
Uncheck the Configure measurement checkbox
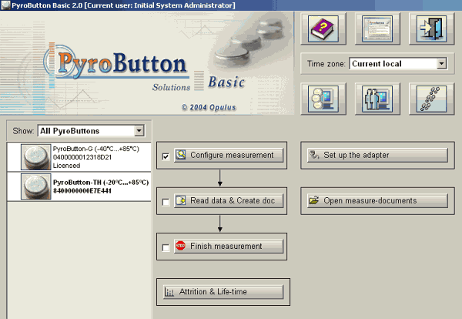pyautogui.click(x=166, y=156)
